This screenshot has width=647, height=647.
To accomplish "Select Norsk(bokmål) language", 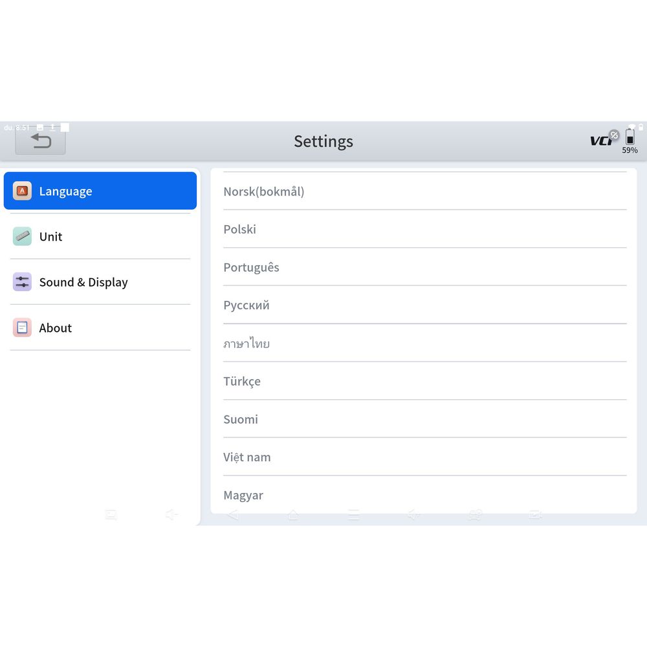I will pyautogui.click(x=424, y=192).
